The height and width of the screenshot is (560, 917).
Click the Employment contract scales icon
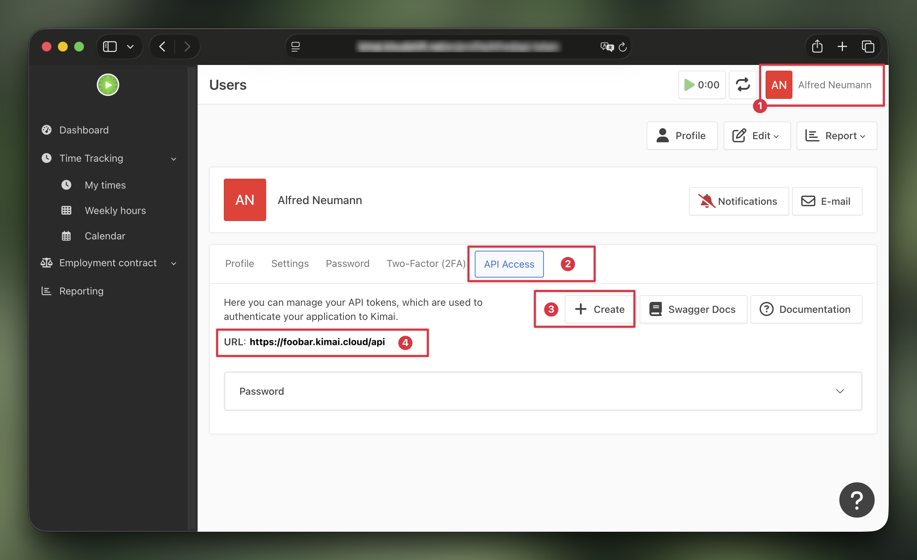click(47, 262)
